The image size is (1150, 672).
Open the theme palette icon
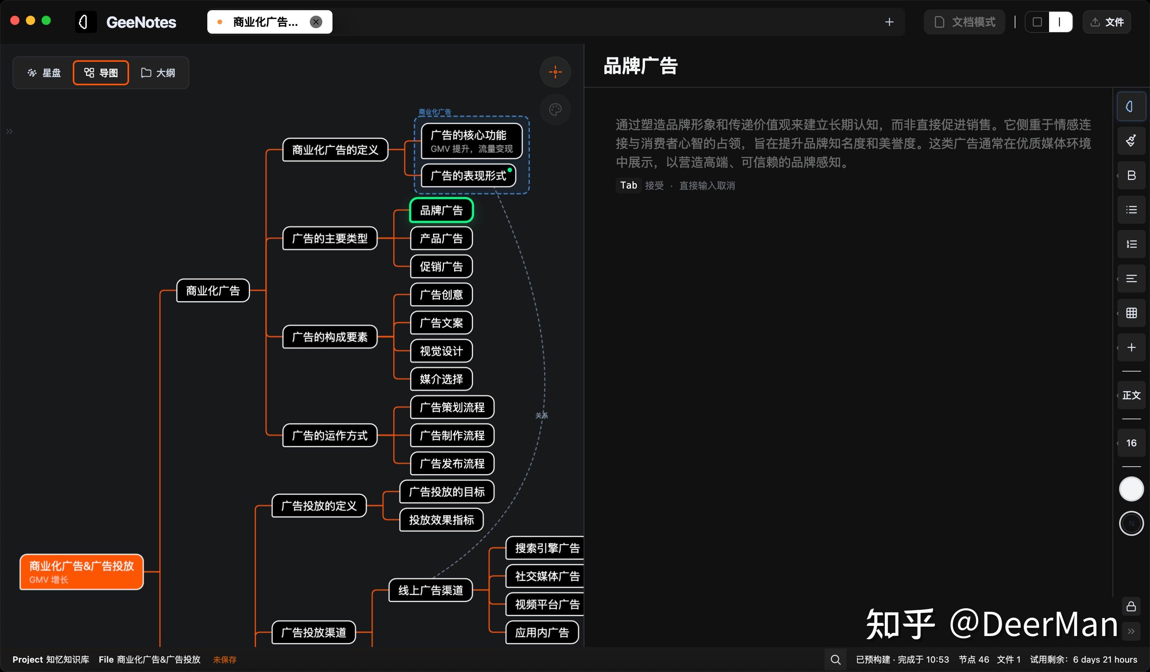point(555,110)
